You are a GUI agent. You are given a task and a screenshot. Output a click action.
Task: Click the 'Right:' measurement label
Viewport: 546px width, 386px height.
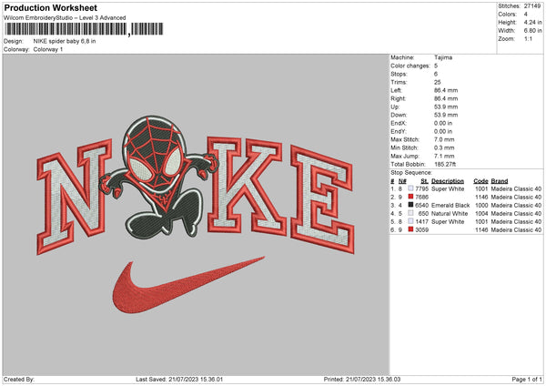pyautogui.click(x=398, y=98)
